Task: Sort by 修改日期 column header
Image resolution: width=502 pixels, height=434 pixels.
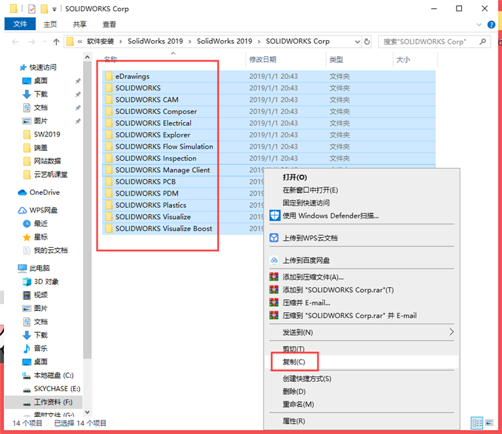Action: pyautogui.click(x=286, y=60)
